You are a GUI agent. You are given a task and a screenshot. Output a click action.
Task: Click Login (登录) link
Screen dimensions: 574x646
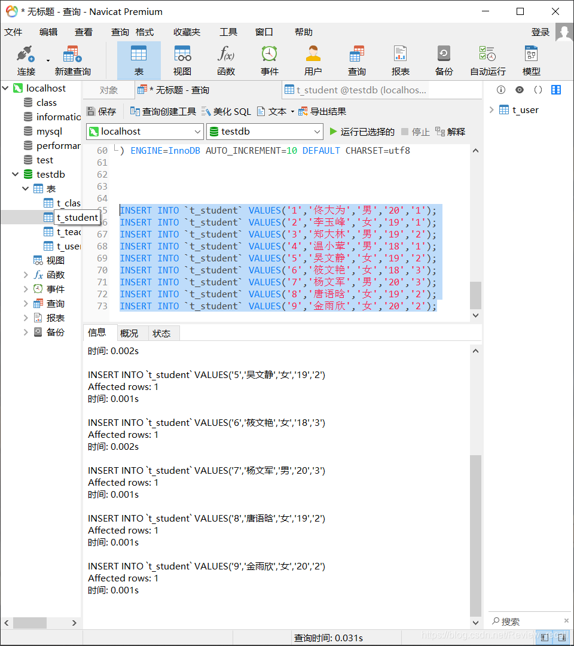click(541, 32)
